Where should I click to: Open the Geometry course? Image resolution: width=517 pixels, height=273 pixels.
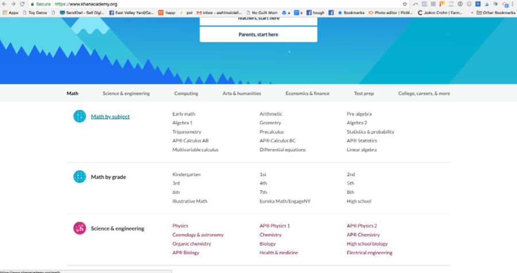point(270,122)
